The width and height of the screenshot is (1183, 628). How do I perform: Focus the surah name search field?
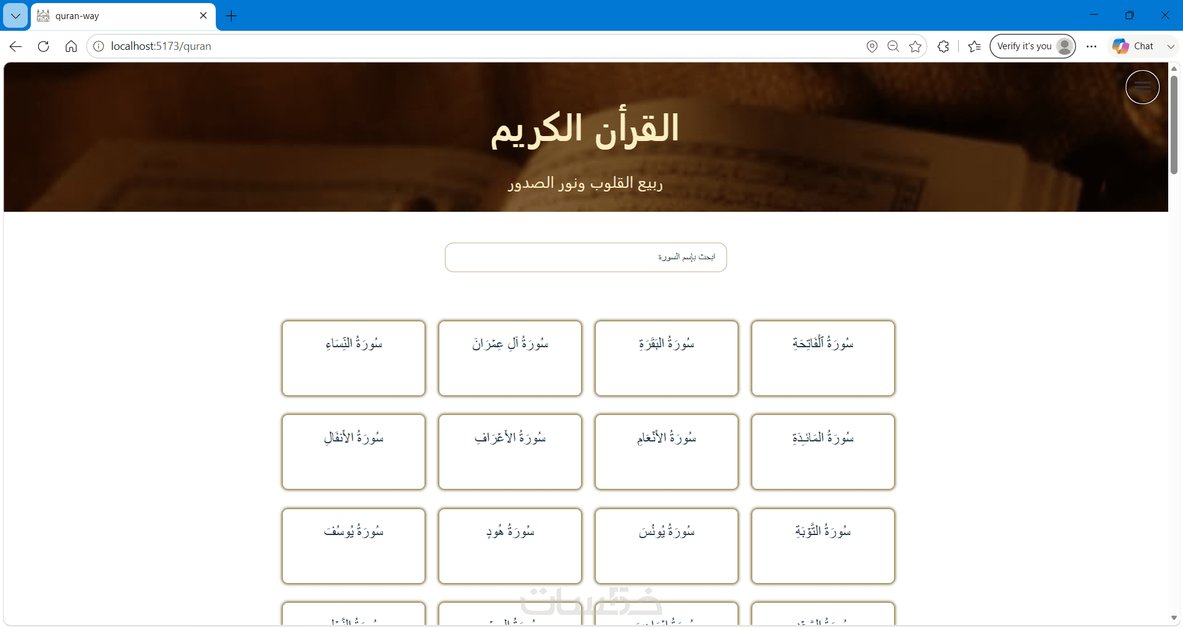pyautogui.click(x=586, y=257)
